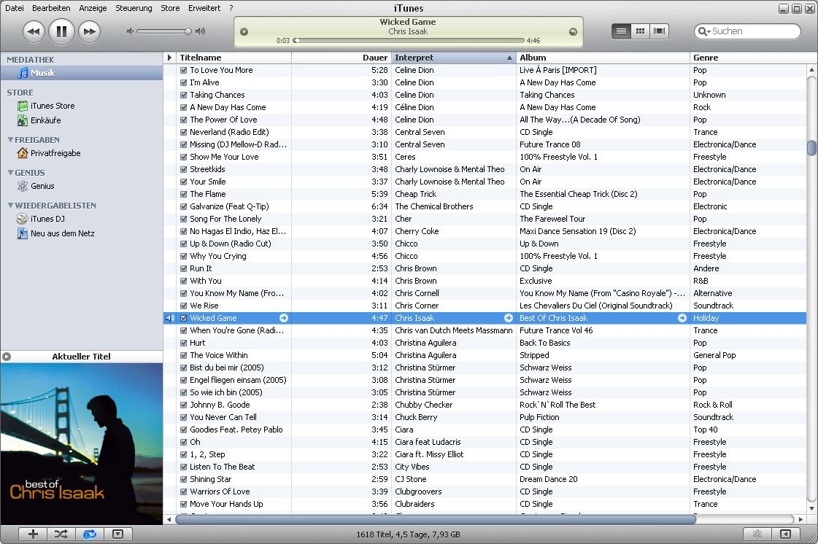This screenshot has height=544, width=818.
Task: Open the Erweitert menu
Action: click(x=204, y=8)
